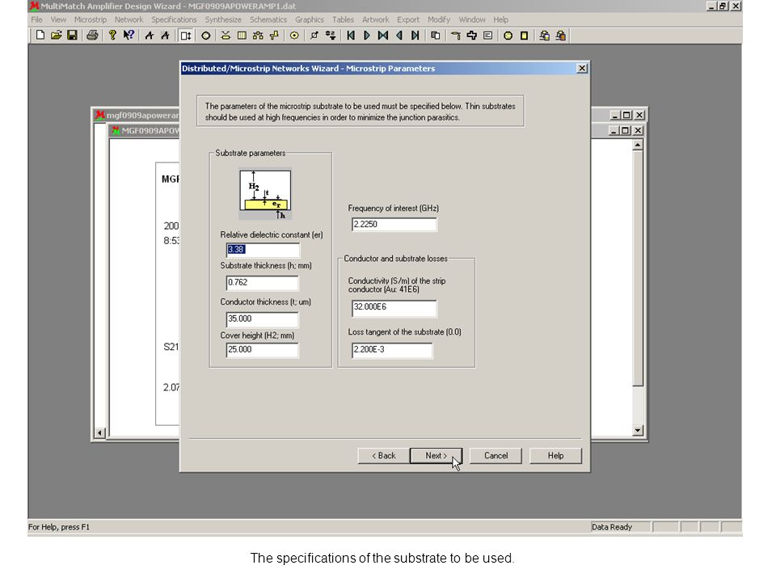Click 'For Help, press F1' status text
Screen dimensions: 776x582
(59, 527)
